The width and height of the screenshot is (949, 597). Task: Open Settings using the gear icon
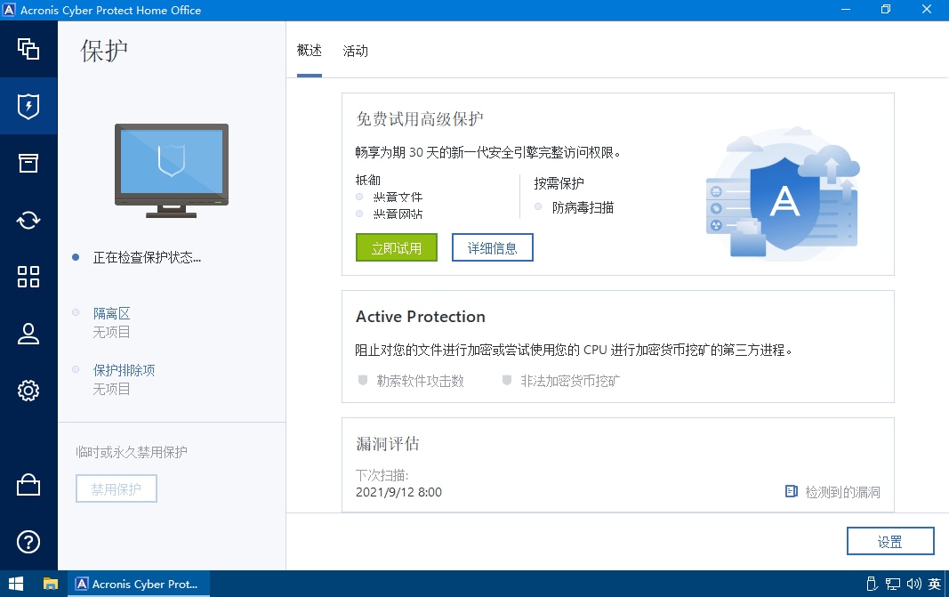click(28, 391)
